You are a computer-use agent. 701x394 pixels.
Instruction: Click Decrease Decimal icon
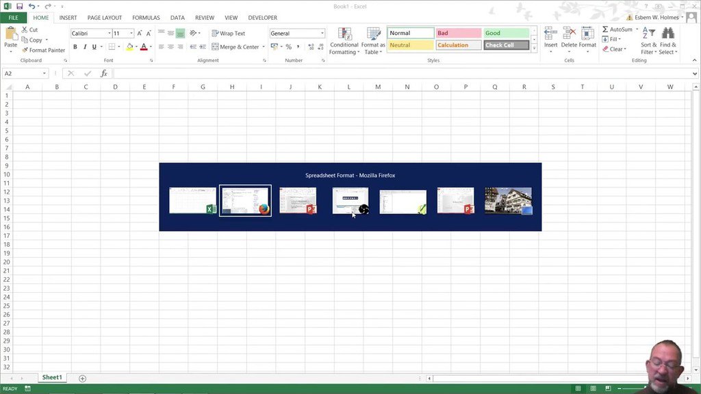(x=320, y=47)
